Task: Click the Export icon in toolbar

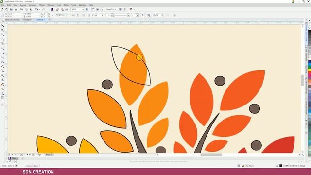Action: 62,9
